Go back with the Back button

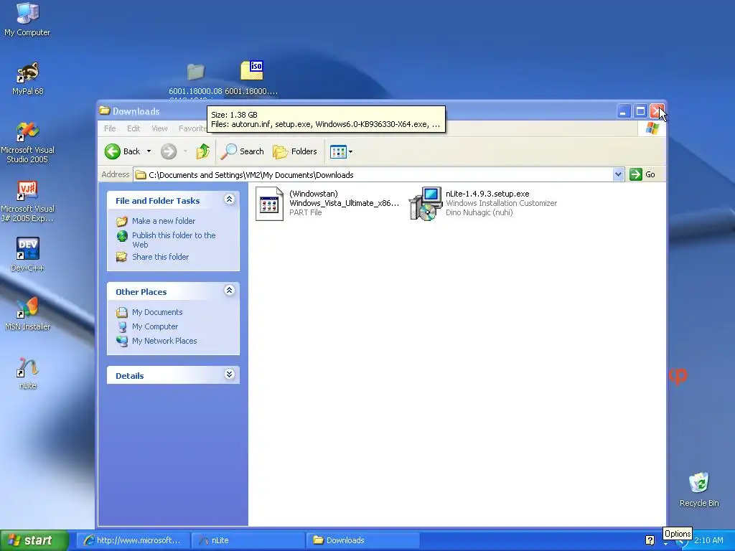(122, 151)
